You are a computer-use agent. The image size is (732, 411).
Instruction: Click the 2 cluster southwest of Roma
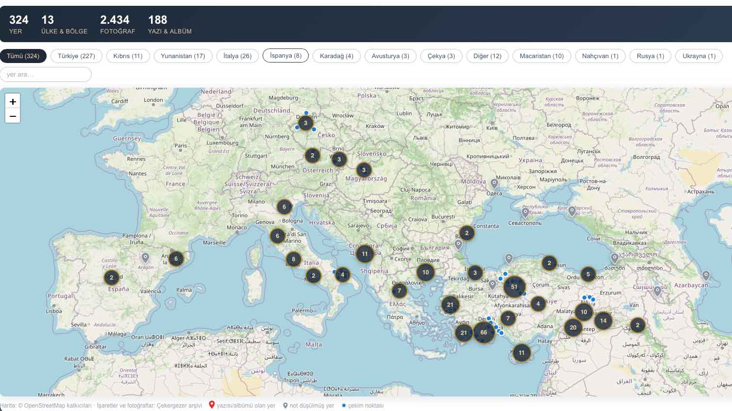click(313, 276)
